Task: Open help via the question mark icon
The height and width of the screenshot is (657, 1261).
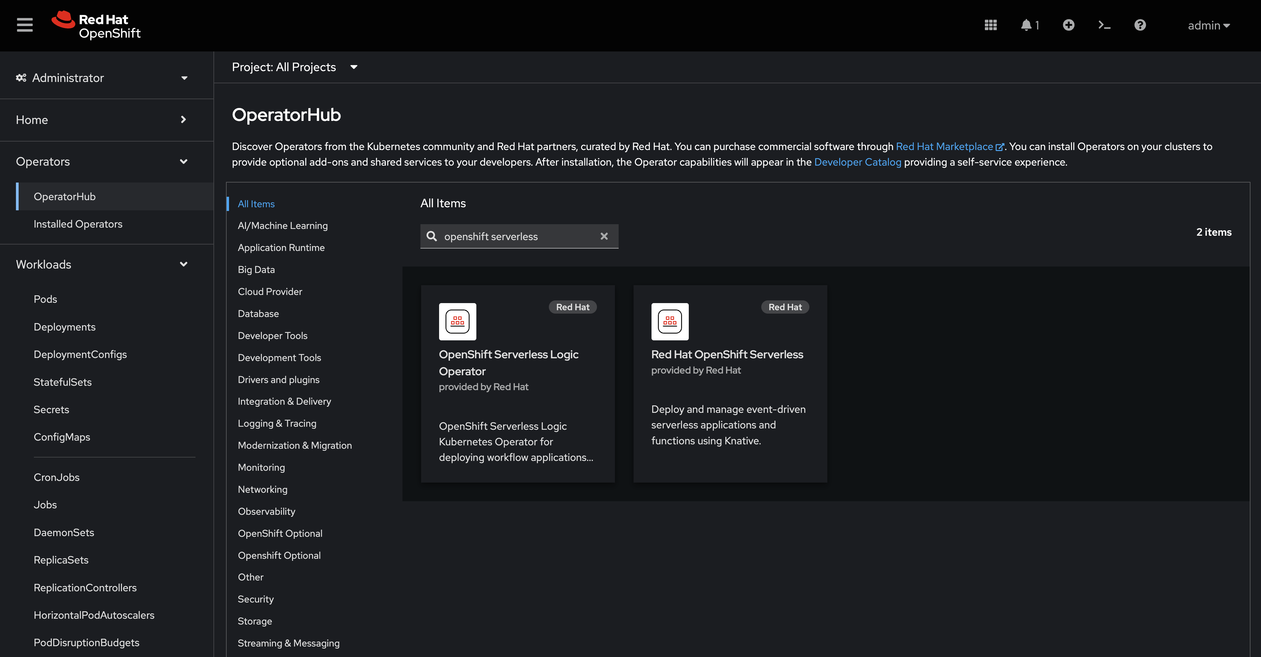Action: [x=1140, y=25]
